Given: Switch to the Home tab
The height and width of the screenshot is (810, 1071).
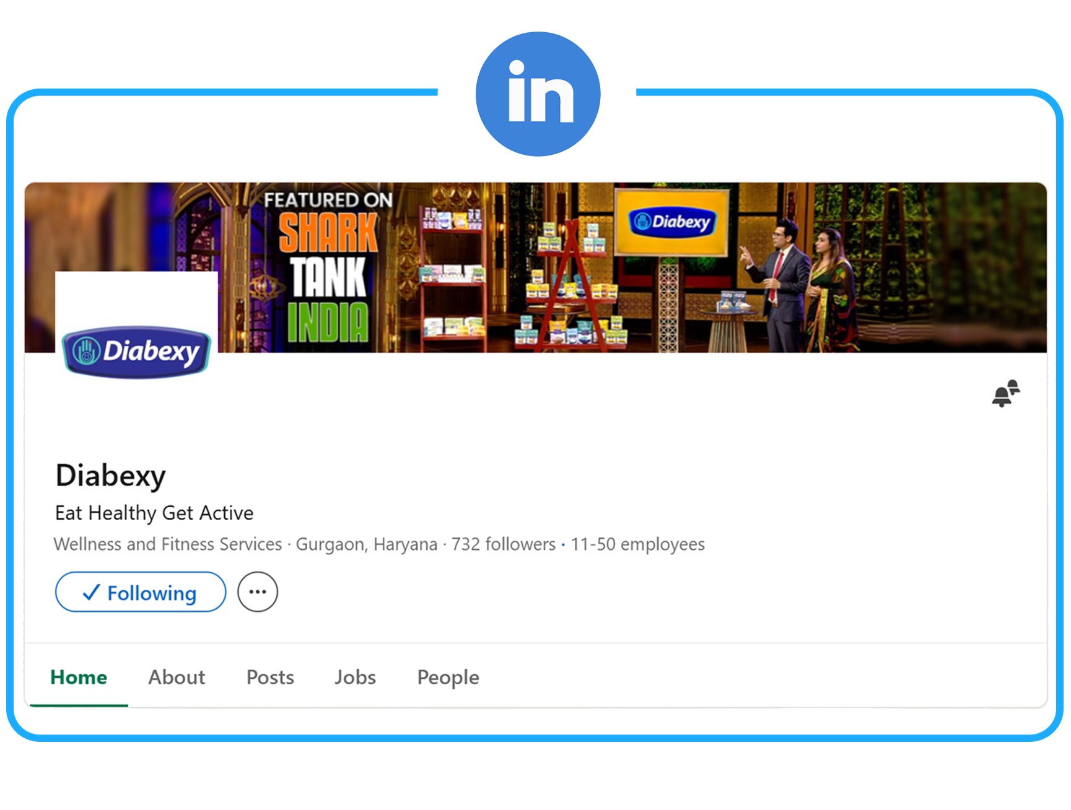Looking at the screenshot, I should pos(79,677).
